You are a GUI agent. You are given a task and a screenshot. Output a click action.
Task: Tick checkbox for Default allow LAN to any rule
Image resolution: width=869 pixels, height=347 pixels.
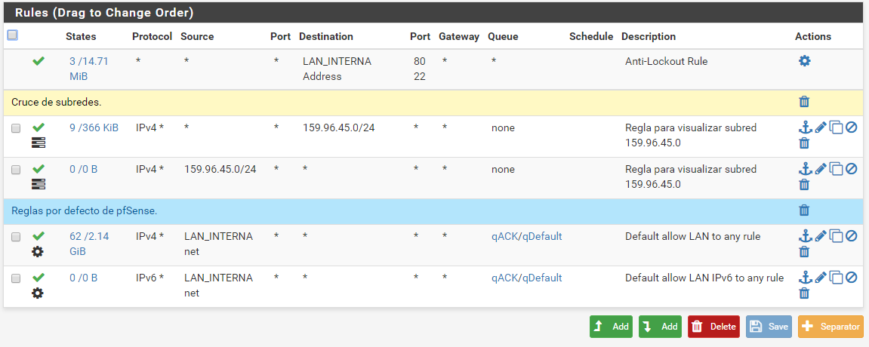[16, 237]
